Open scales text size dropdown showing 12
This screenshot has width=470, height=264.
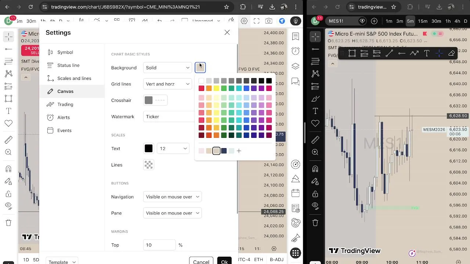point(173,148)
